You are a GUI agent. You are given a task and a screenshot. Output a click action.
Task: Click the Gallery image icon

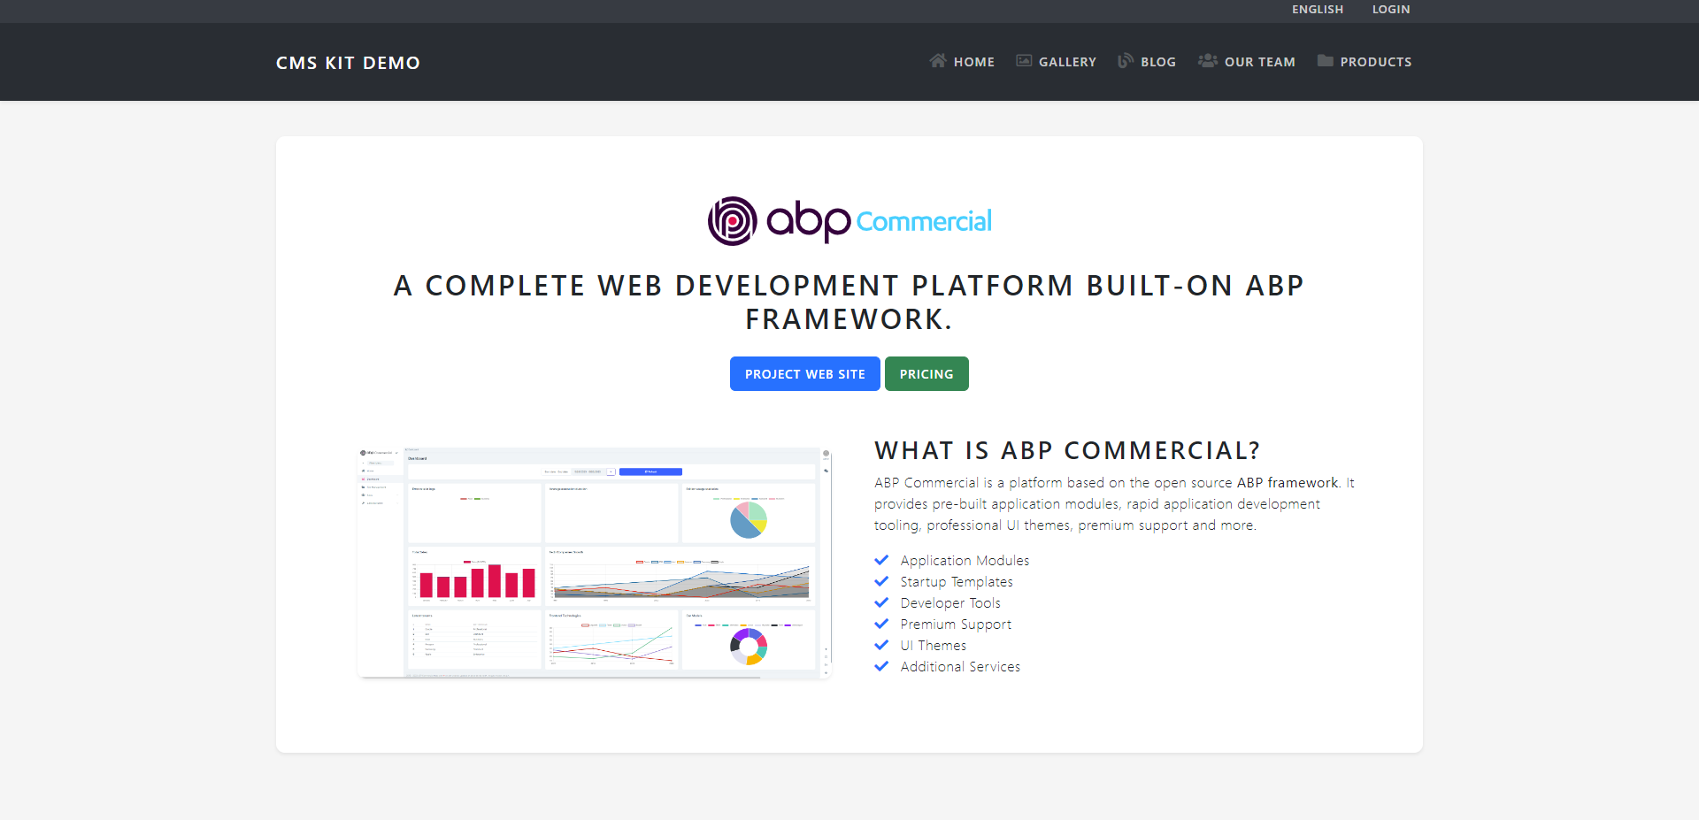tap(1024, 61)
